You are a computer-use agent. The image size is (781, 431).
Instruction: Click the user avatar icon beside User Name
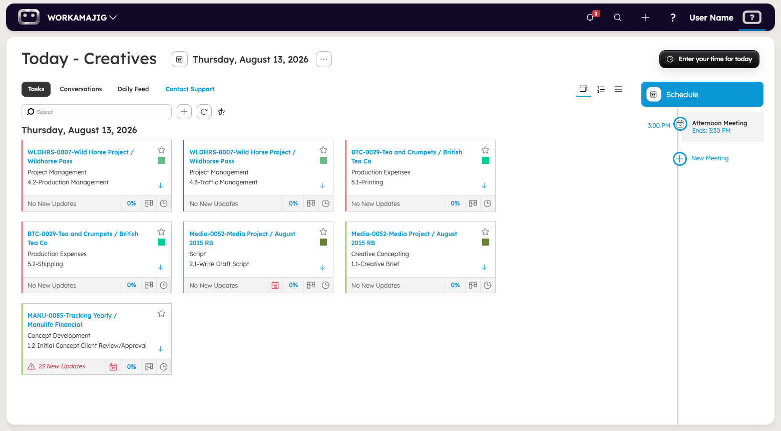pyautogui.click(x=752, y=18)
